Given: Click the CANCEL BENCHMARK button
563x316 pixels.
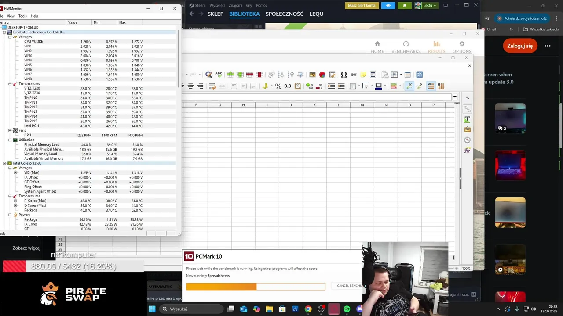Looking at the screenshot, I should pos(347,286).
